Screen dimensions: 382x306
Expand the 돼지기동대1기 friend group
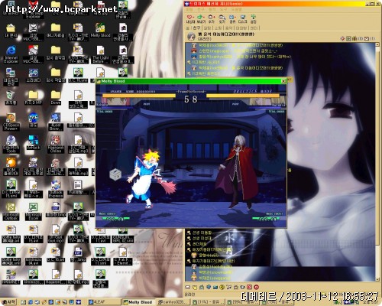point(210,250)
